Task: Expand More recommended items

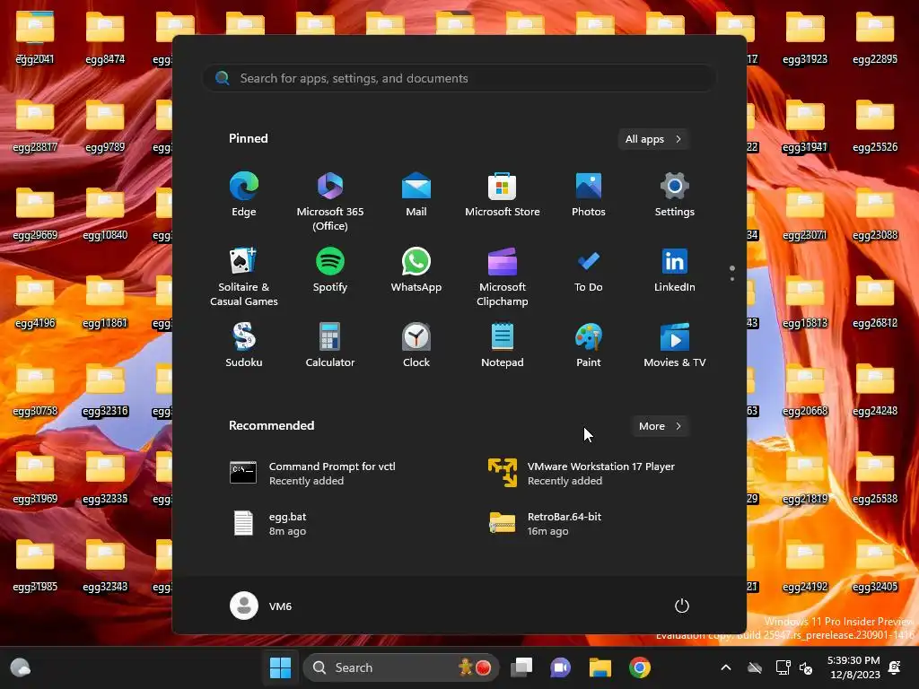Action: [x=660, y=426]
